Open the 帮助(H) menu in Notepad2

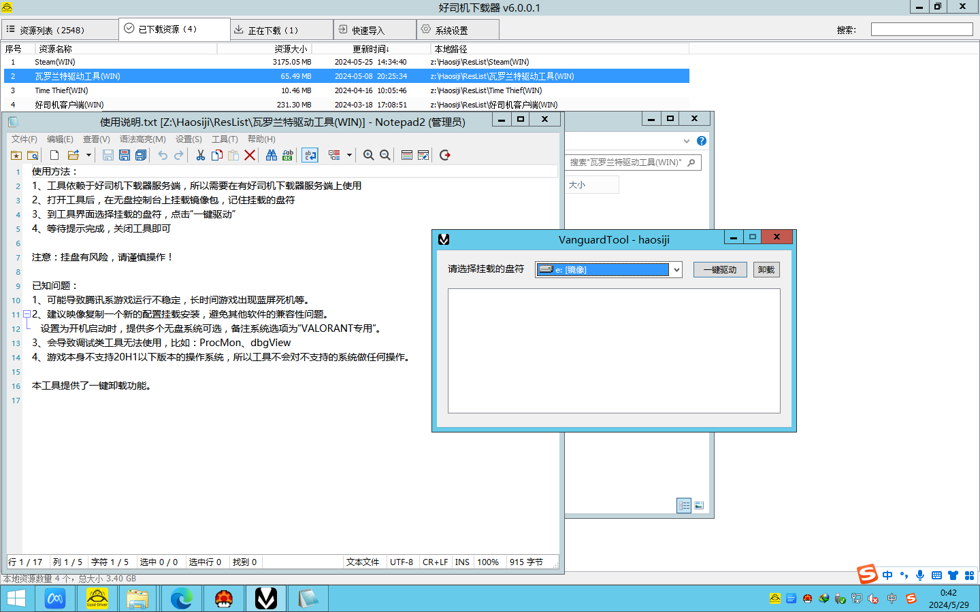click(x=261, y=139)
